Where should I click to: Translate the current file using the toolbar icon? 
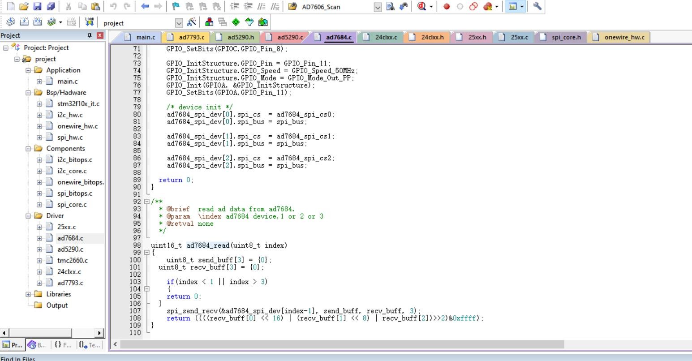point(11,22)
